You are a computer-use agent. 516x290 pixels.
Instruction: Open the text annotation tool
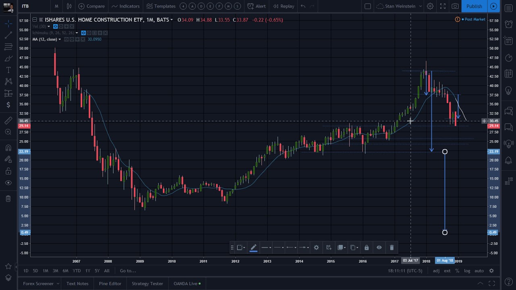coord(8,70)
